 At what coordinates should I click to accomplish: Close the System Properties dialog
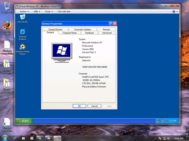[115, 23]
